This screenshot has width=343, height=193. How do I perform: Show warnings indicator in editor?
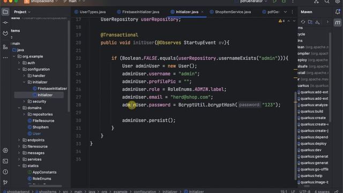pos(281,21)
